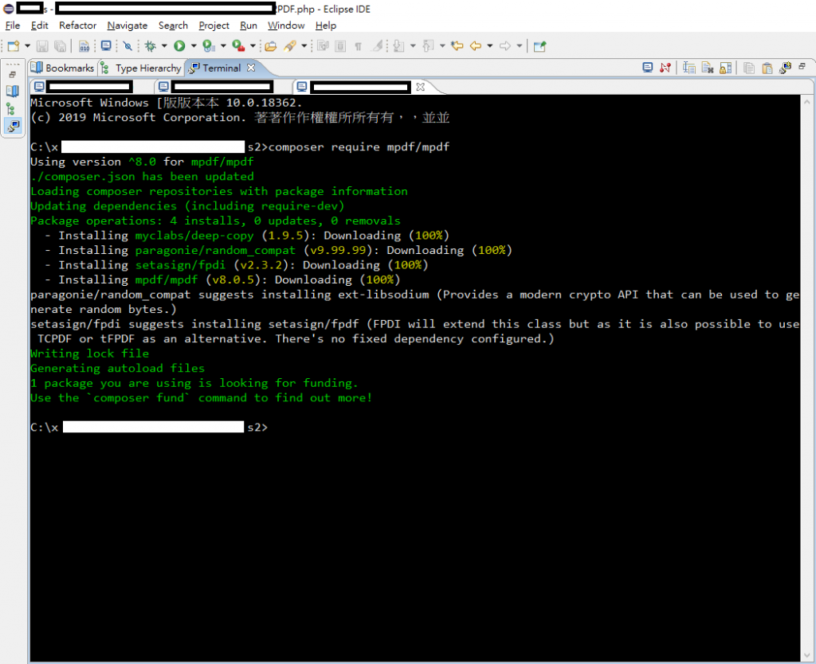Open a new terminal from view toolbar

648,68
